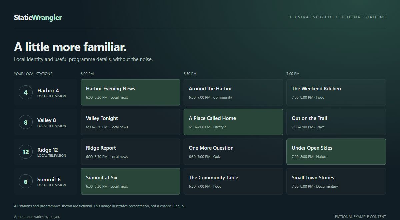
Task: Open A Place Called Home programme
Action: tap(233, 122)
